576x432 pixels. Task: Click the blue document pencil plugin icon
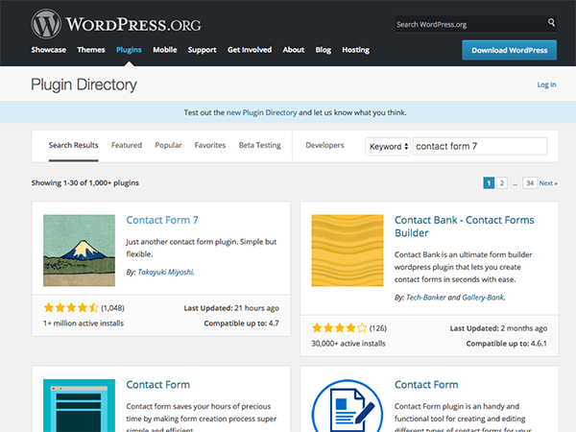(348, 405)
